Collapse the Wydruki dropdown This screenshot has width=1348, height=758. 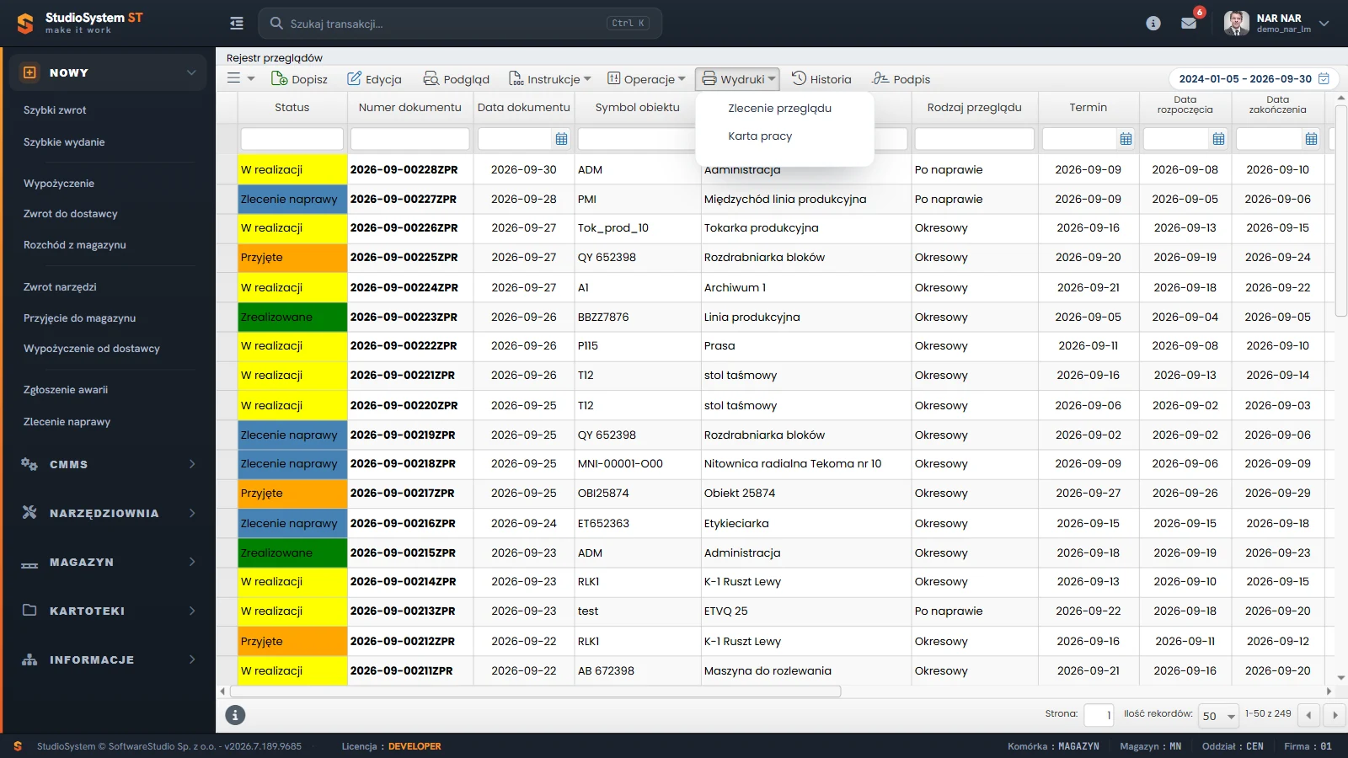click(x=738, y=79)
